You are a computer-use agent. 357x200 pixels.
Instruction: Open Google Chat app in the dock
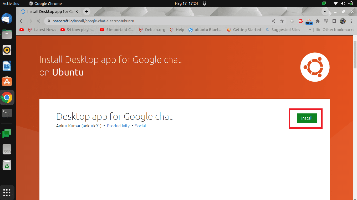pyautogui.click(x=7, y=133)
